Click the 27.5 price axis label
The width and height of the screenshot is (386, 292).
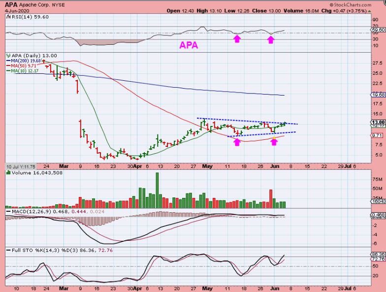click(x=377, y=63)
